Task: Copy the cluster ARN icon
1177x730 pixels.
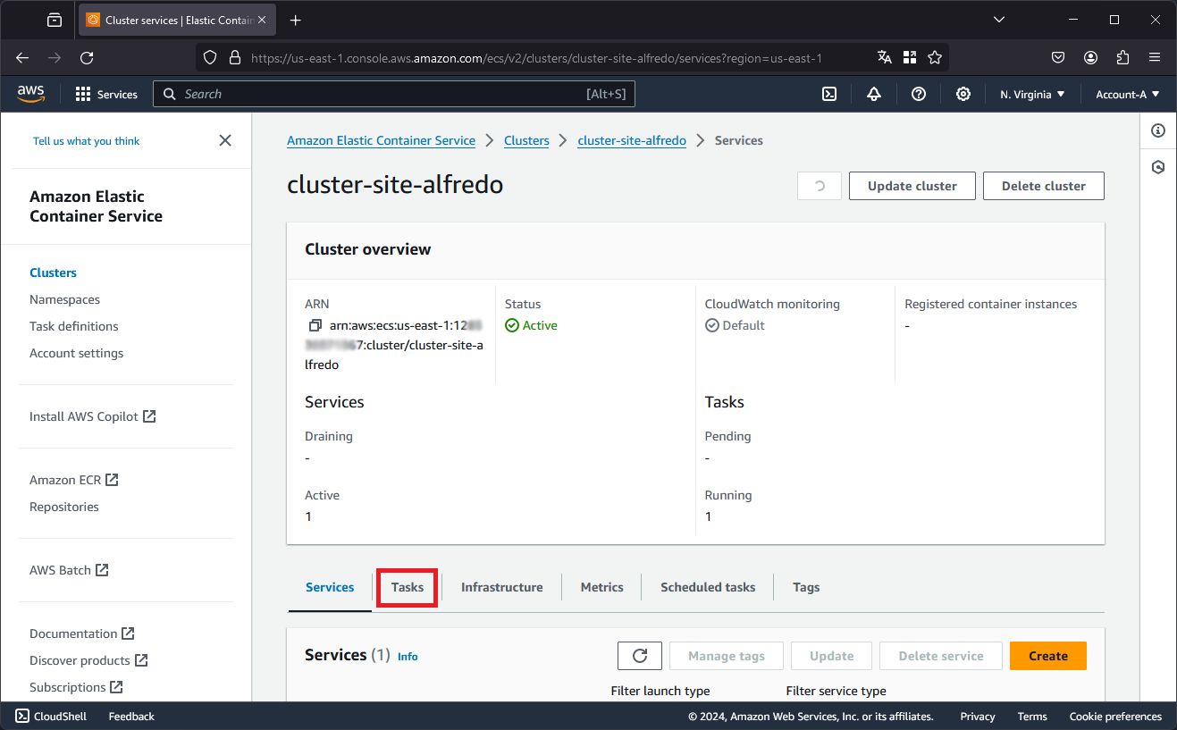Action: pyautogui.click(x=315, y=325)
